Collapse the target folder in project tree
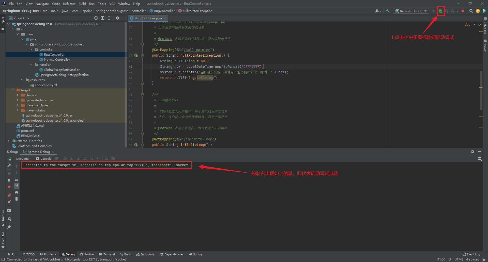 pyautogui.click(x=13, y=90)
